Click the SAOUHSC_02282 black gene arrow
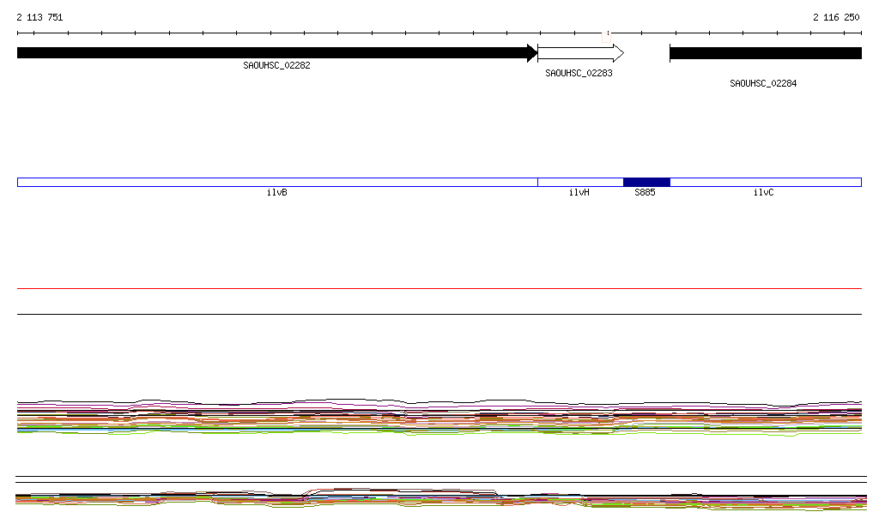The height and width of the screenshot is (524, 879). [x=276, y=53]
